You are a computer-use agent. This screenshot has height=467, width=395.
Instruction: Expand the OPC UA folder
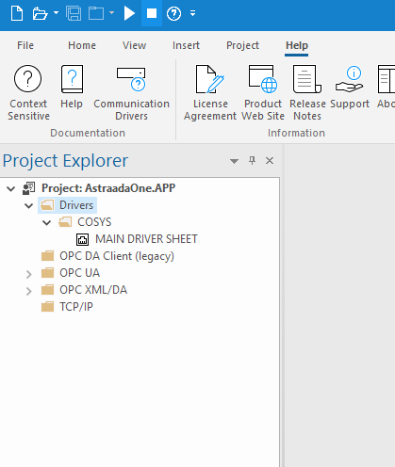pos(29,274)
